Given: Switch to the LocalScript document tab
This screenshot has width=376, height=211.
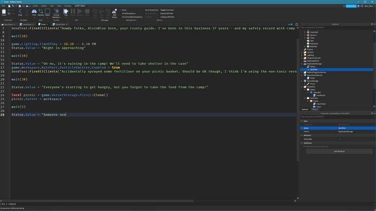Looking at the screenshot, I should [x=26, y=25].
